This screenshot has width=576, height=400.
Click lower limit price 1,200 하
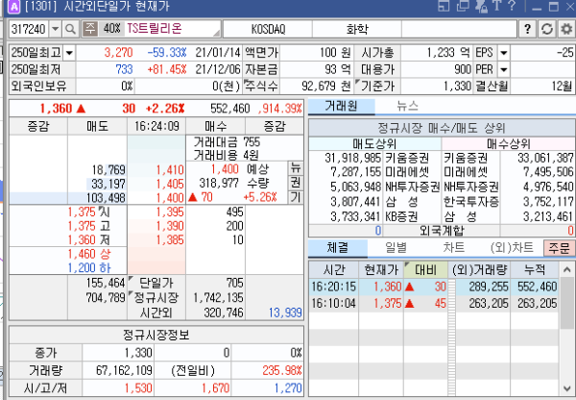pos(89,268)
